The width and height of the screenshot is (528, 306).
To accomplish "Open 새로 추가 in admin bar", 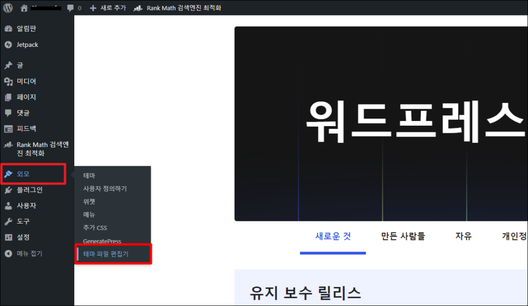I will 113,8.
